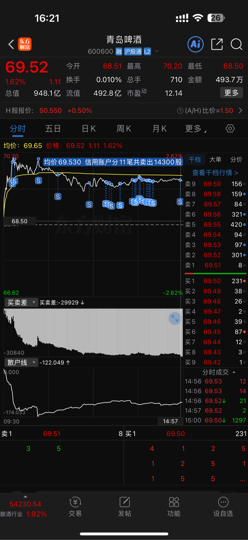This screenshot has width=248, height=540.
Task: Switch to the 月K tab
Action: pyautogui.click(x=159, y=129)
